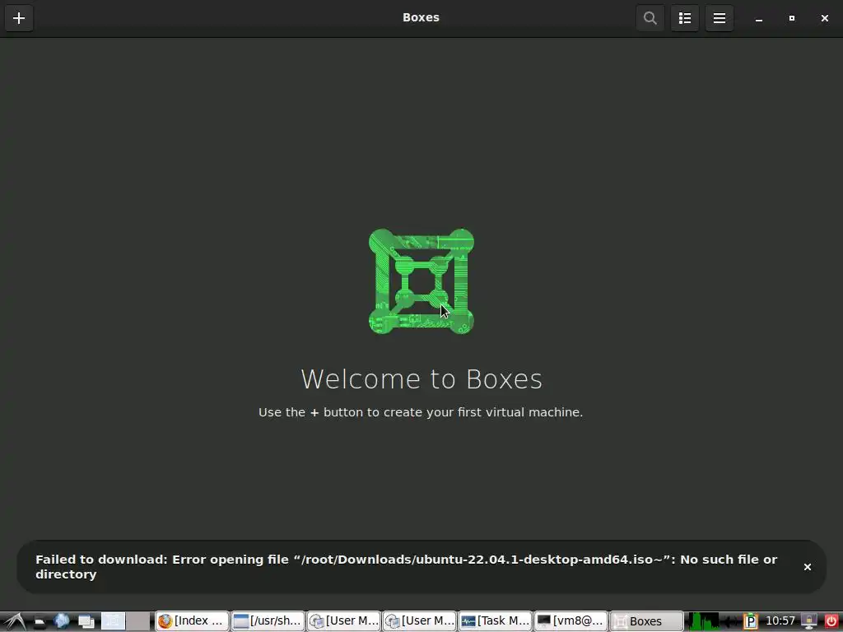The image size is (843, 632).
Task: Dismiss the failed download notification
Action: tap(807, 567)
